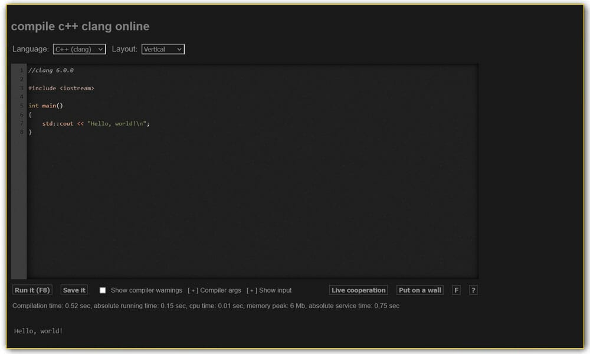Open the Layout dropdown showing Vertical
This screenshot has width=590, height=354.
pos(163,49)
